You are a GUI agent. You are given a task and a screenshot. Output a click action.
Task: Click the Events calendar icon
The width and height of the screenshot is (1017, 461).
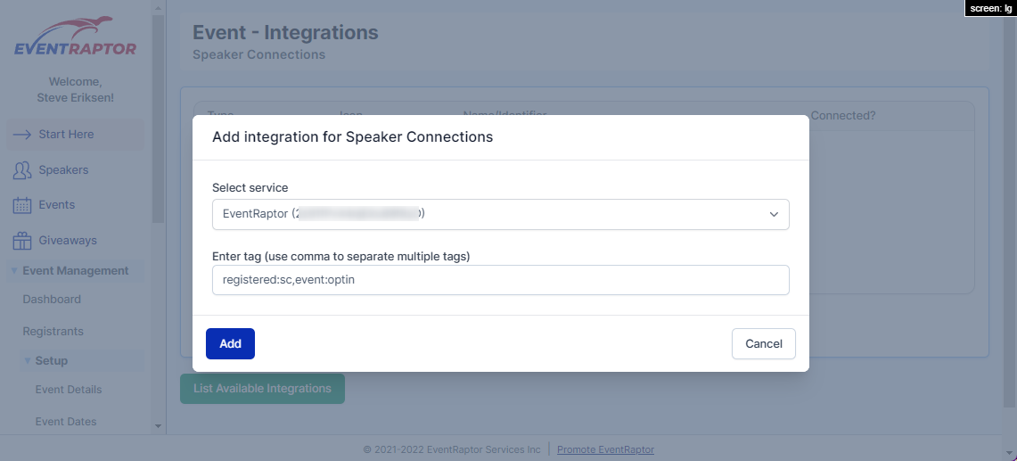(22, 205)
